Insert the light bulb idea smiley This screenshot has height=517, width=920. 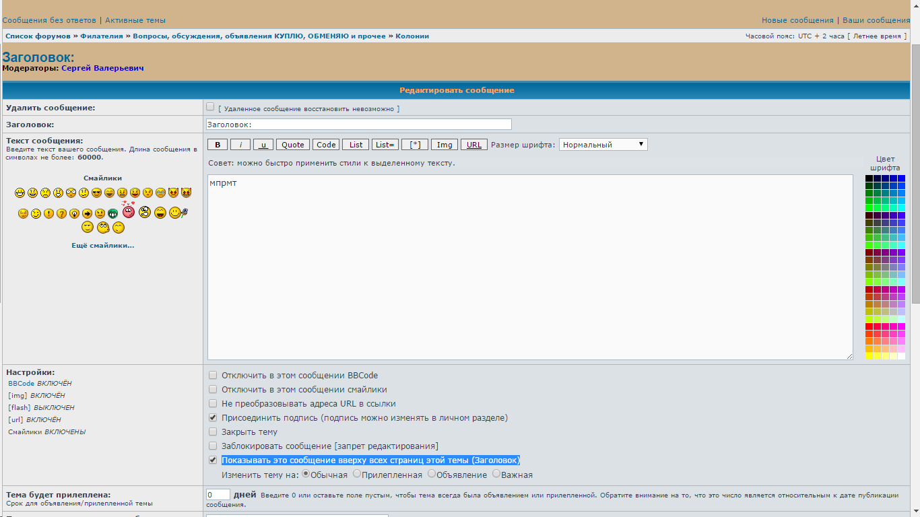[74, 213]
